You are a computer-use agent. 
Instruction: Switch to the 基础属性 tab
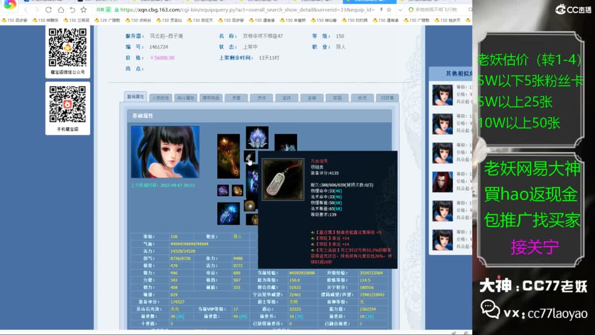click(135, 97)
